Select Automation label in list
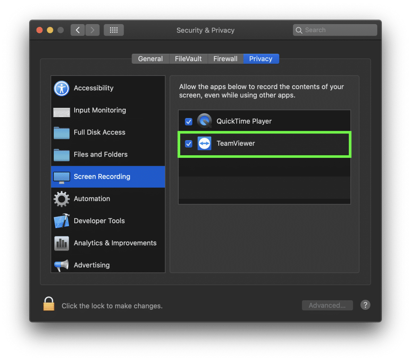411x361 pixels. 92,199
